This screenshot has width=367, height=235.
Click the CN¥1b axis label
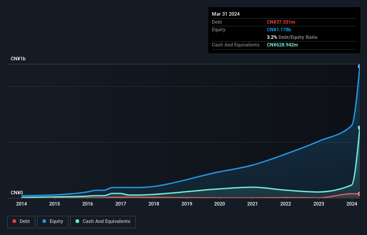(x=18, y=59)
